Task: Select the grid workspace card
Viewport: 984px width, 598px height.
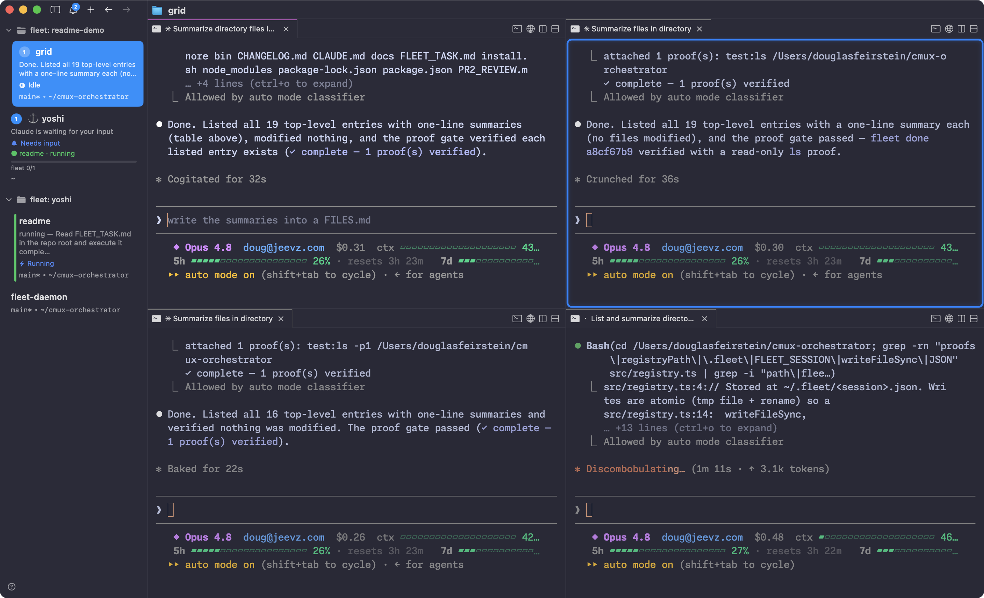Action: (x=78, y=74)
